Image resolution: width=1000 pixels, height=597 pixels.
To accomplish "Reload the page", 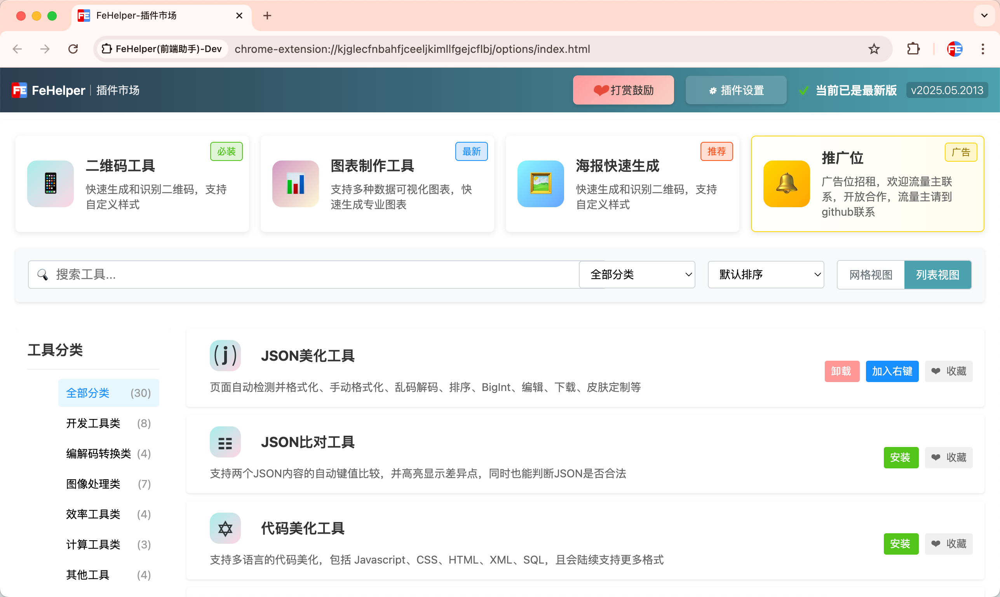I will (x=73, y=49).
